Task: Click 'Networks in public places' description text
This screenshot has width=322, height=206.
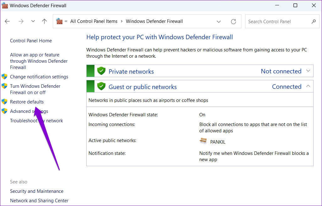Action: tap(148, 100)
